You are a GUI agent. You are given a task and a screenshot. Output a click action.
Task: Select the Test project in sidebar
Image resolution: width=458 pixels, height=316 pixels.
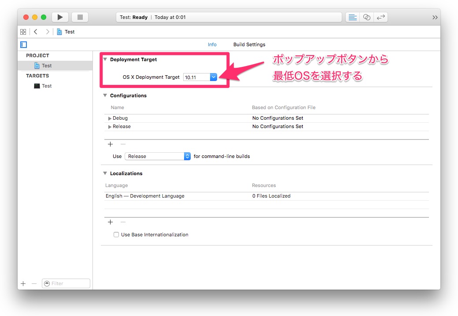[x=55, y=66]
